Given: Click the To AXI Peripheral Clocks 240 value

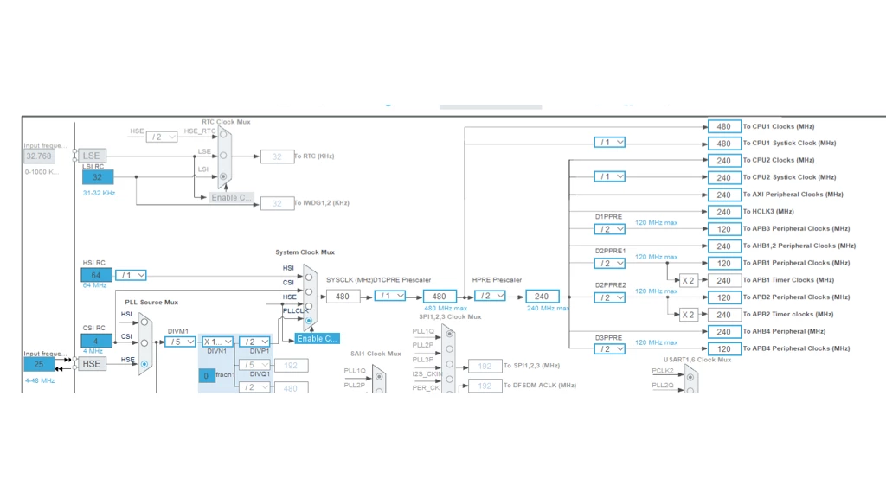Looking at the screenshot, I should [724, 195].
